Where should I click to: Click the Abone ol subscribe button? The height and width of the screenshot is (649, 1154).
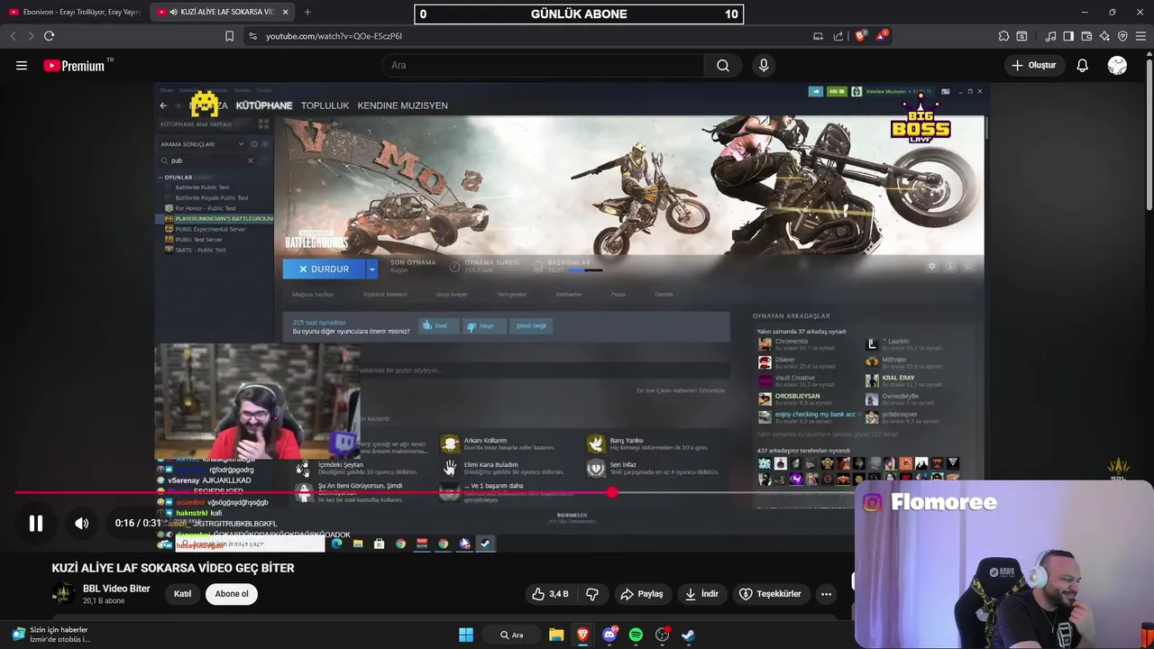tap(232, 593)
